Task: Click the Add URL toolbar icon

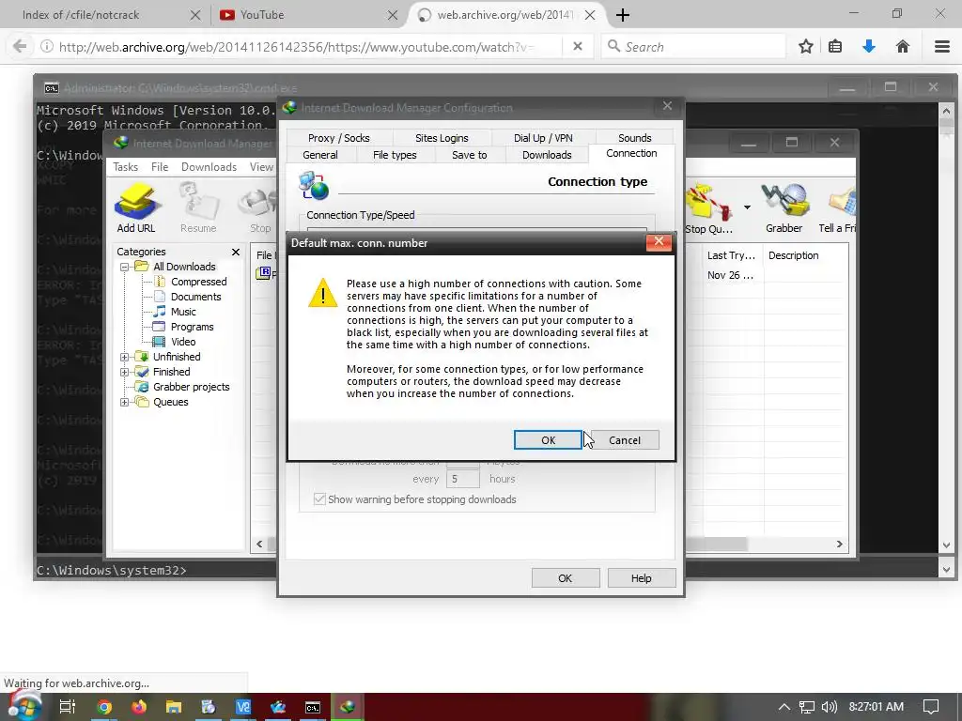Action: (136, 207)
